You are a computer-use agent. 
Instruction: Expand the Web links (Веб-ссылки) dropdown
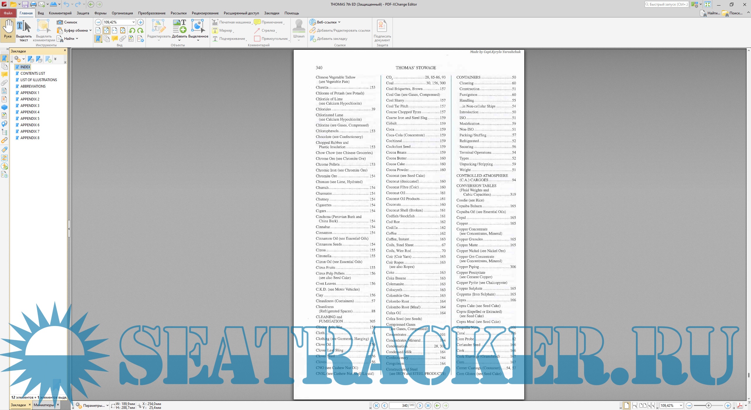[339, 22]
